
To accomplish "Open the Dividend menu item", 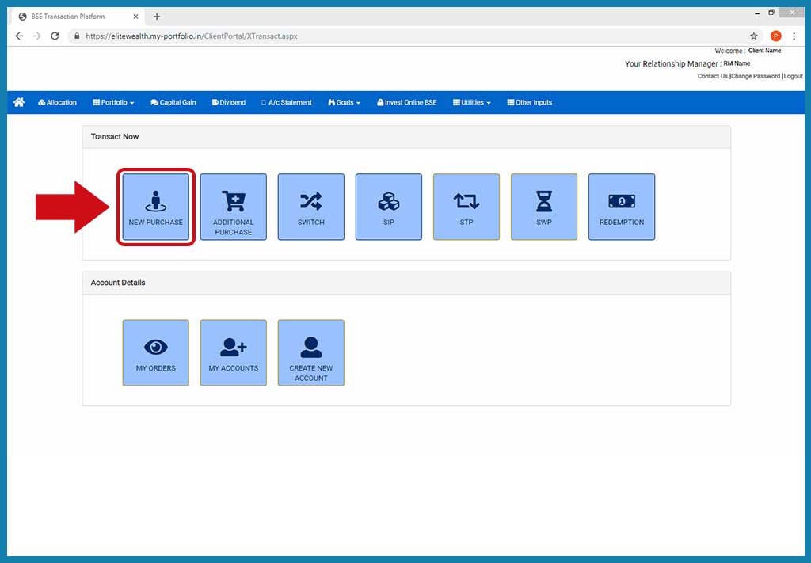I will (229, 102).
